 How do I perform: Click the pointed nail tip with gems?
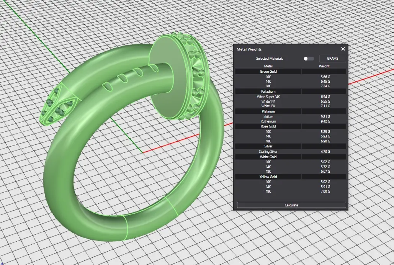click(58, 104)
